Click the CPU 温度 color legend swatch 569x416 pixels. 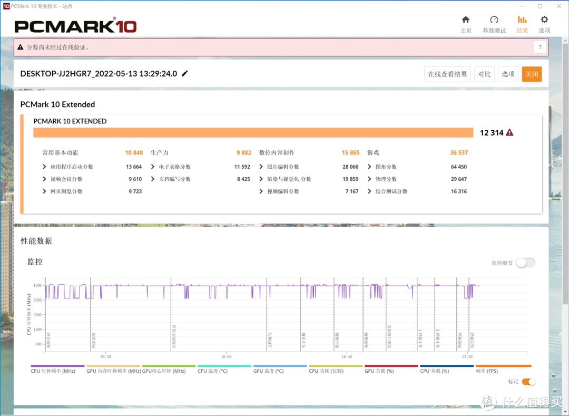pyautogui.click(x=224, y=365)
